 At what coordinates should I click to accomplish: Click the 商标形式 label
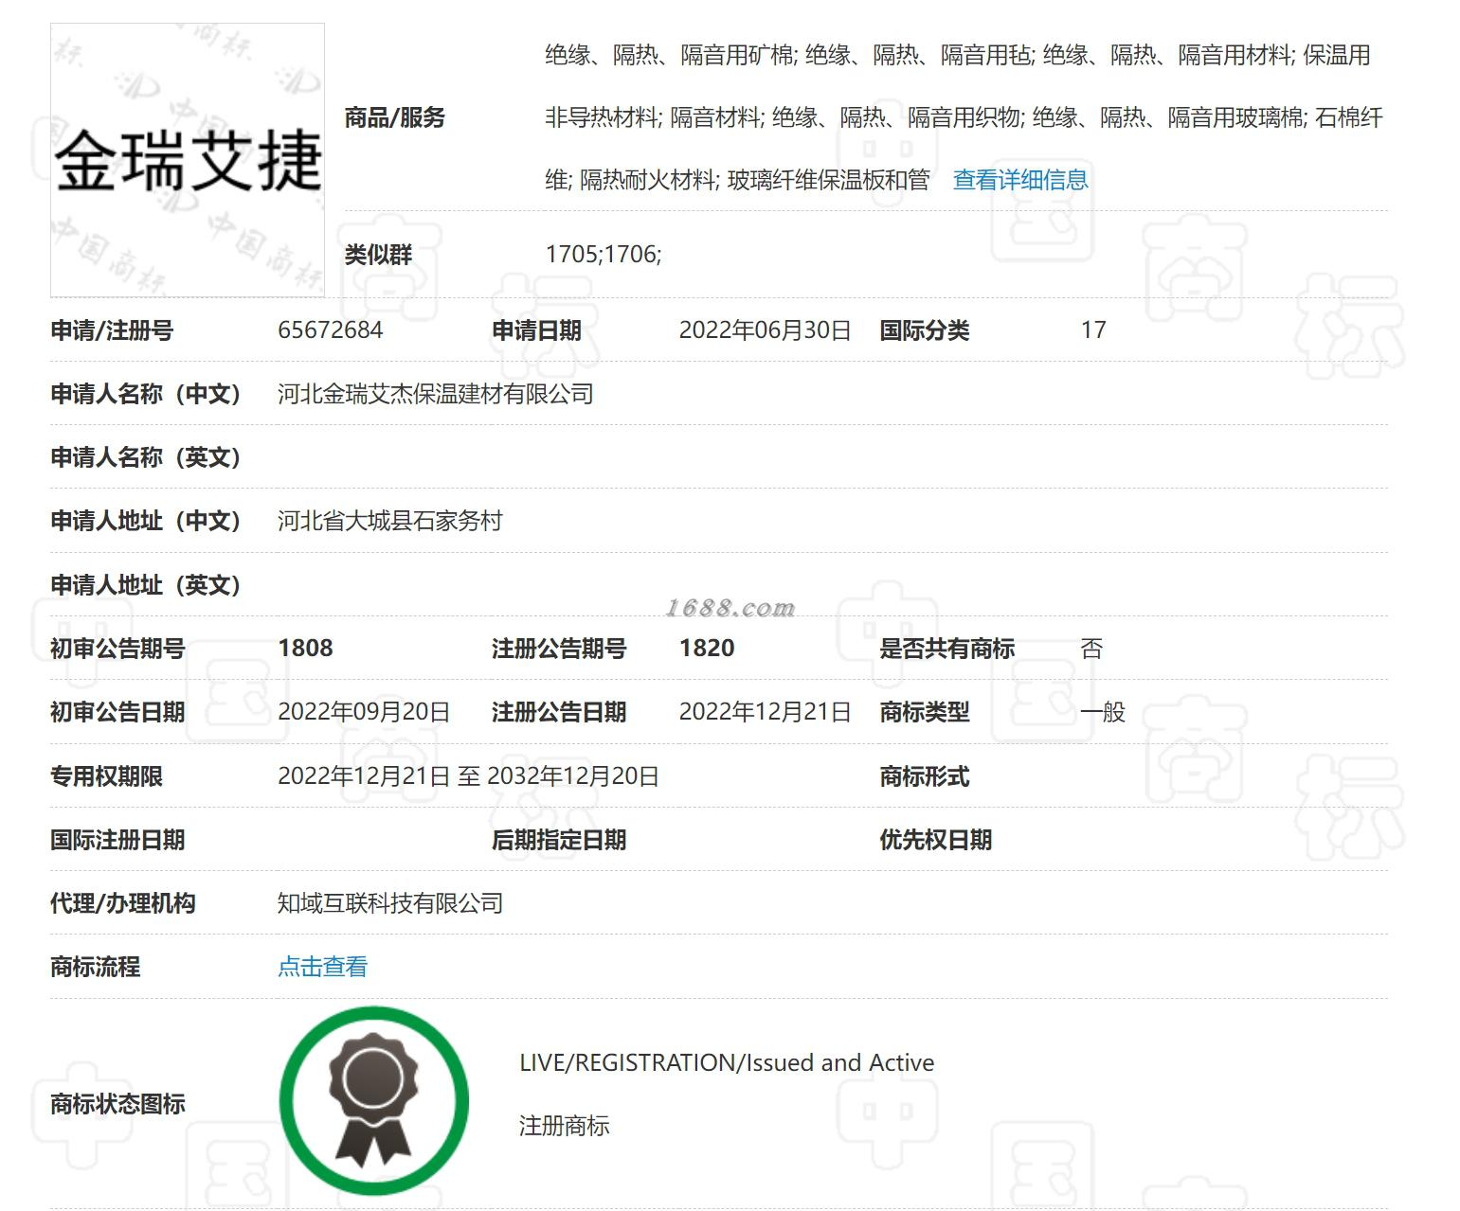925,776
